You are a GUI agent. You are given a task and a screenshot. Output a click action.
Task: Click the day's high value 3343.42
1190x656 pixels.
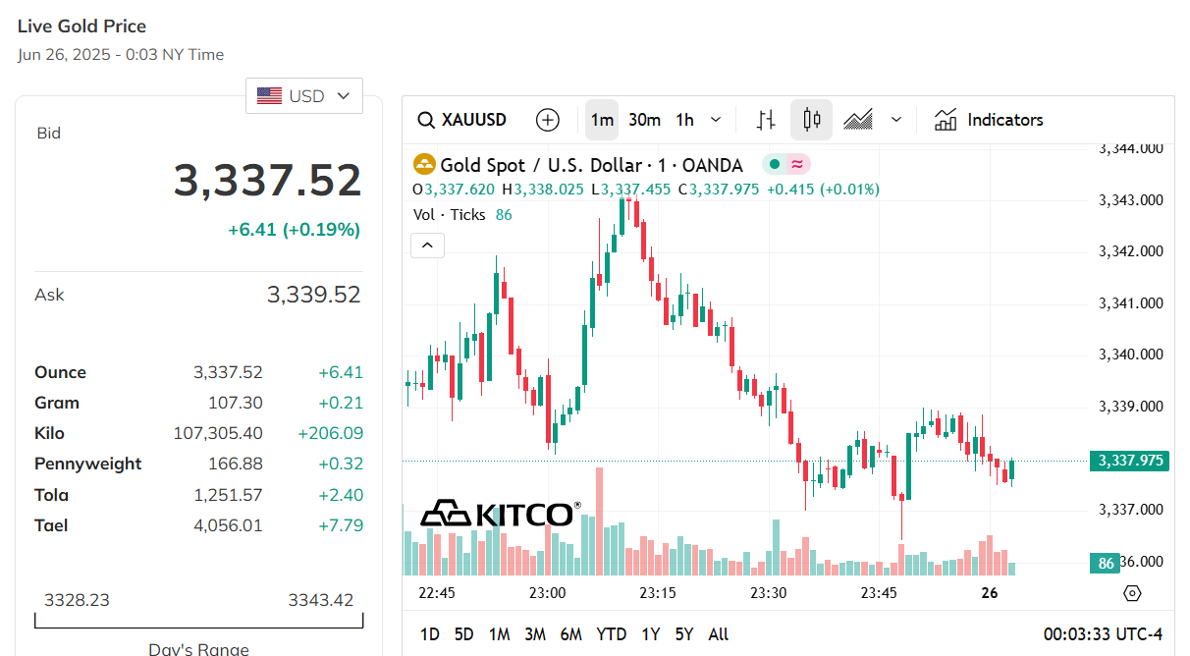(x=321, y=600)
